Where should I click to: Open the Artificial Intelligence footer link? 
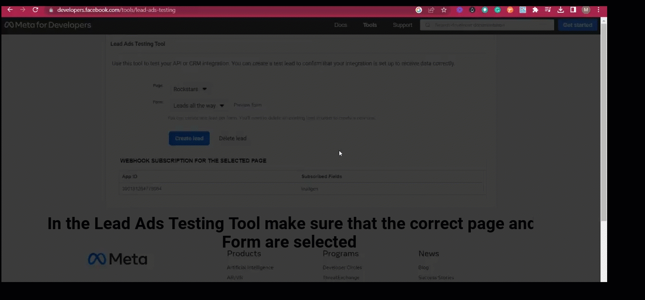[250, 267]
